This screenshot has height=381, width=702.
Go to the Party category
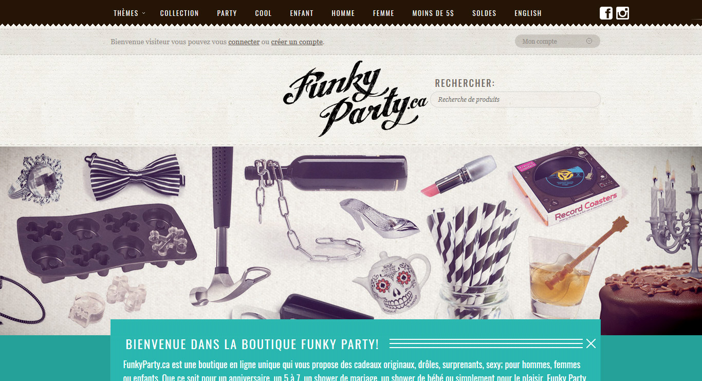tap(227, 13)
